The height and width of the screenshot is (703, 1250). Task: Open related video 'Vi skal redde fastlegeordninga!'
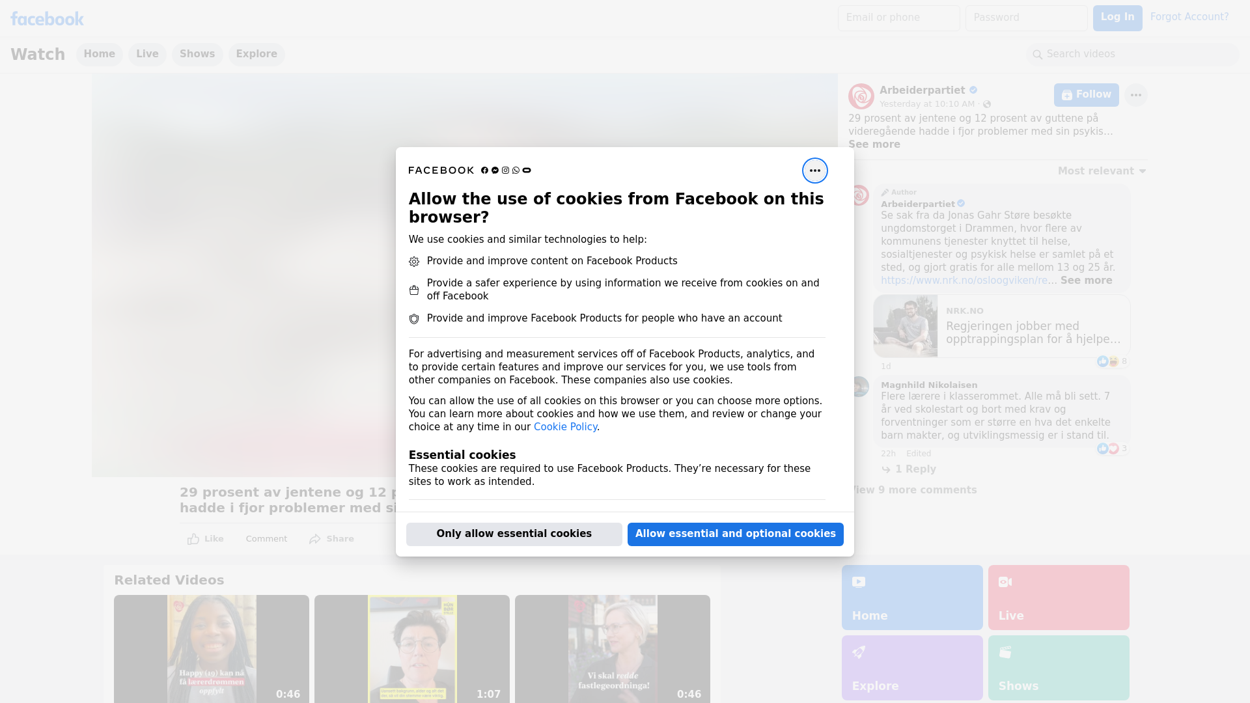[x=613, y=649]
